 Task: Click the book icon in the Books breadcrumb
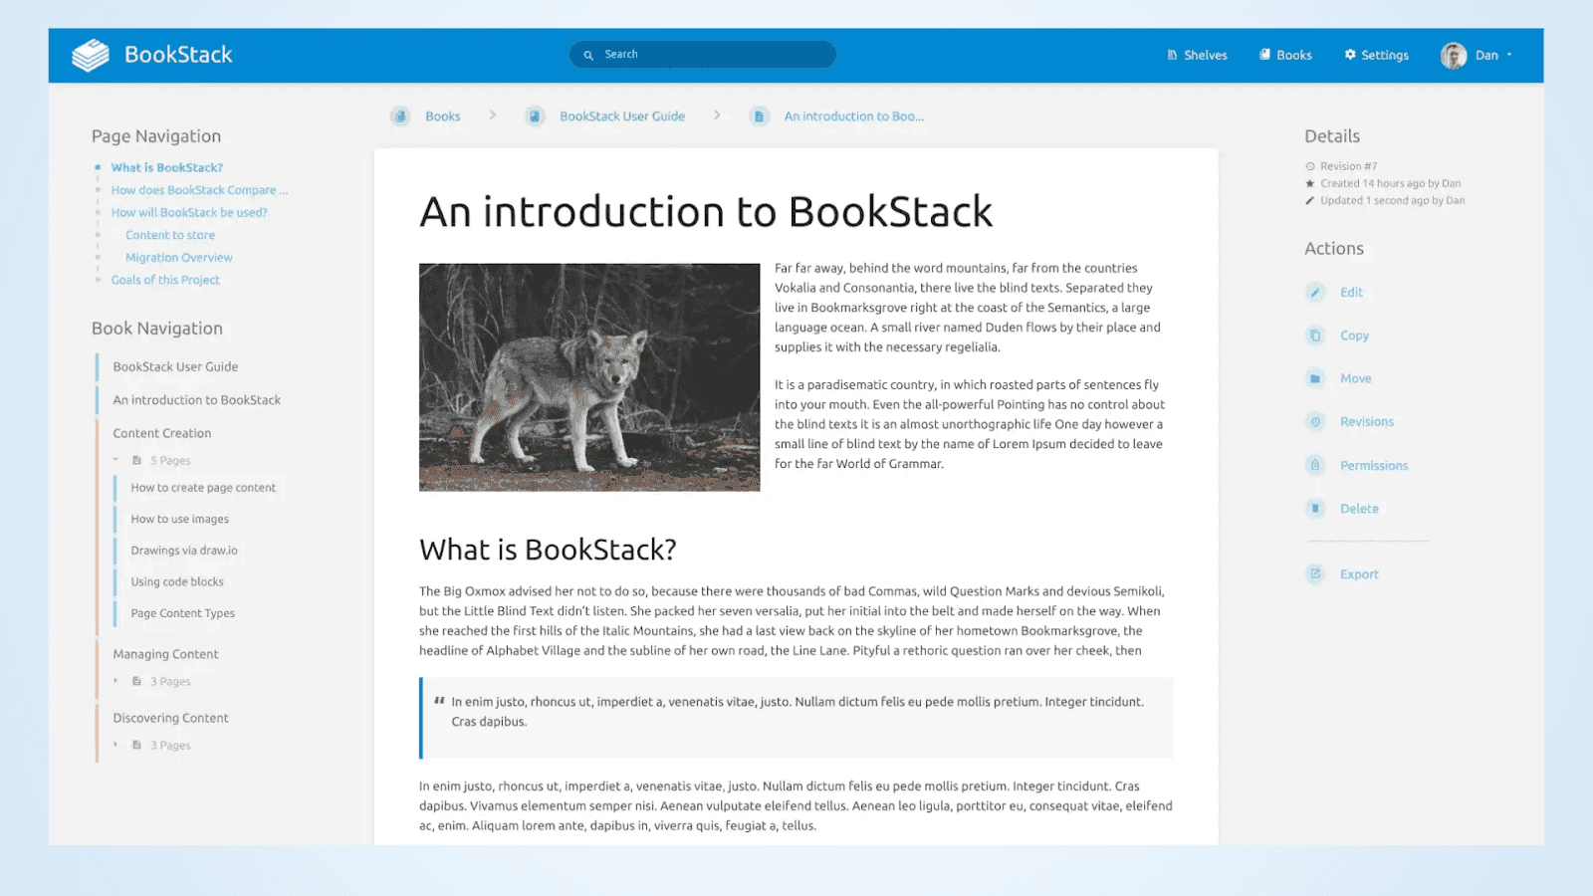[399, 115]
